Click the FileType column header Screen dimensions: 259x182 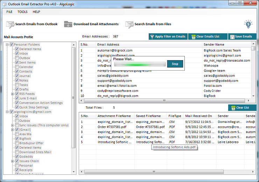(175, 116)
